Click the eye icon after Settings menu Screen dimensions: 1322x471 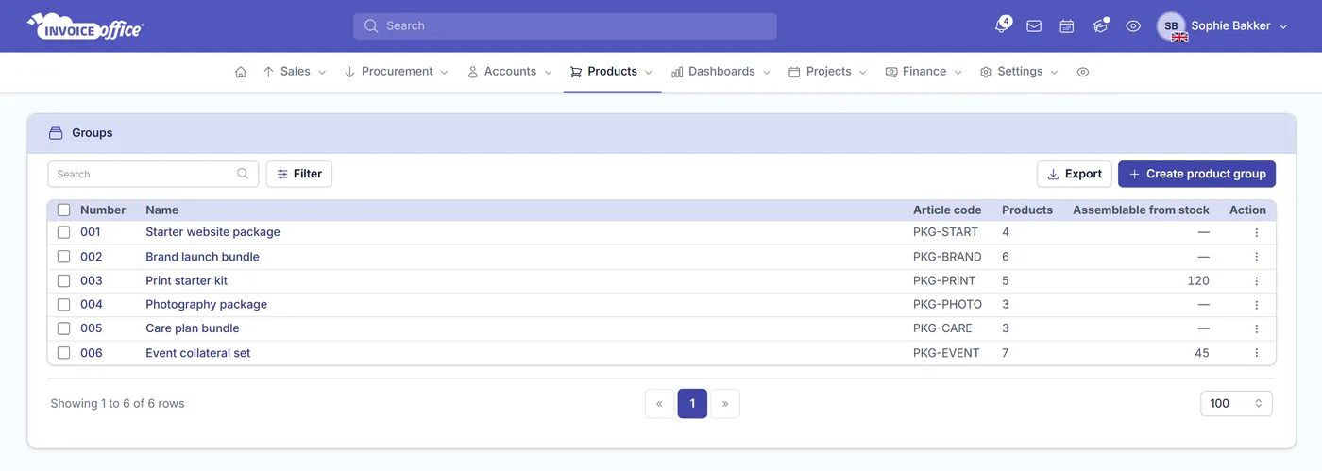1083,72
